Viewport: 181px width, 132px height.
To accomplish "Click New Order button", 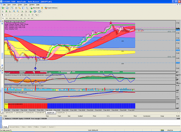I will (x=35, y=8).
